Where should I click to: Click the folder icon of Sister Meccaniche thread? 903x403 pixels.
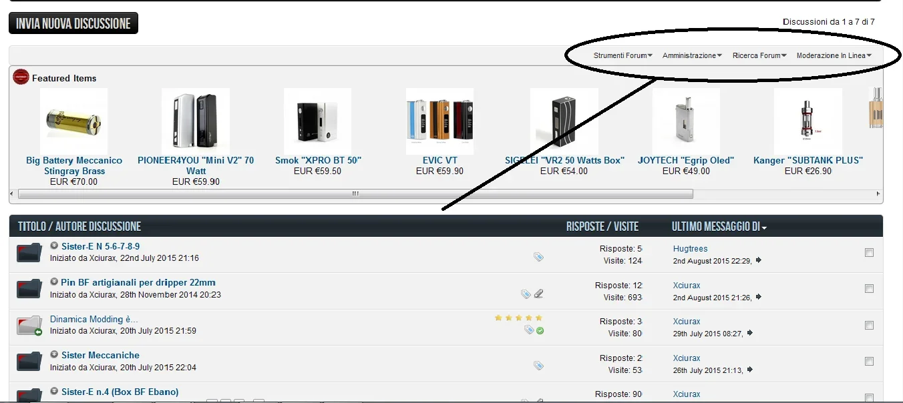coord(29,362)
